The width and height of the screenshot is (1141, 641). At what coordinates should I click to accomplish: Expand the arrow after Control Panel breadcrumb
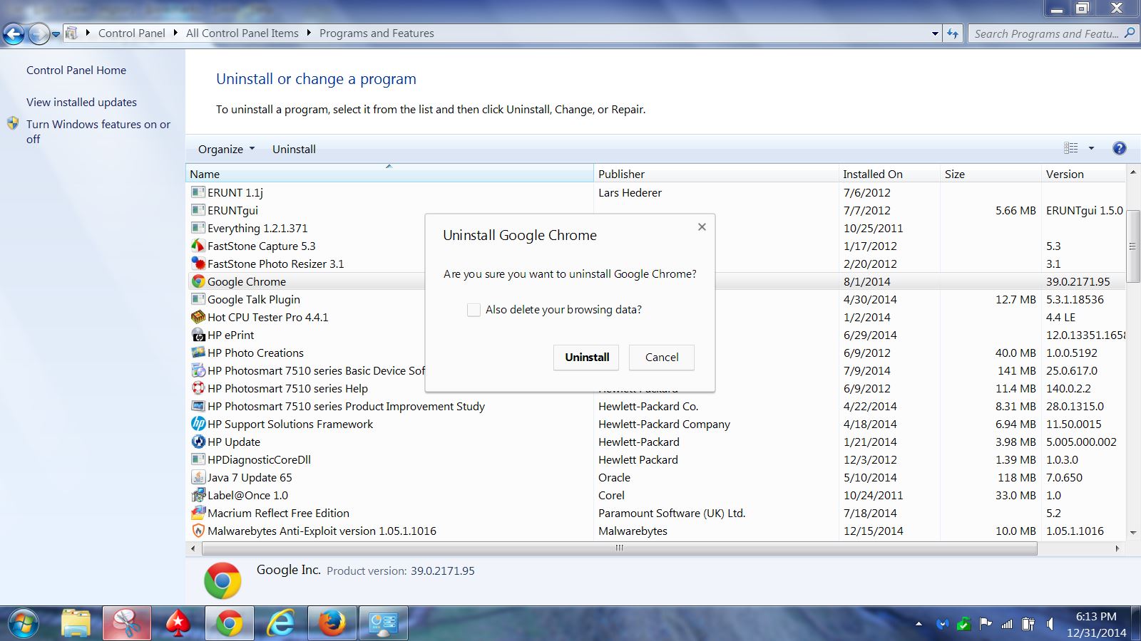[175, 33]
